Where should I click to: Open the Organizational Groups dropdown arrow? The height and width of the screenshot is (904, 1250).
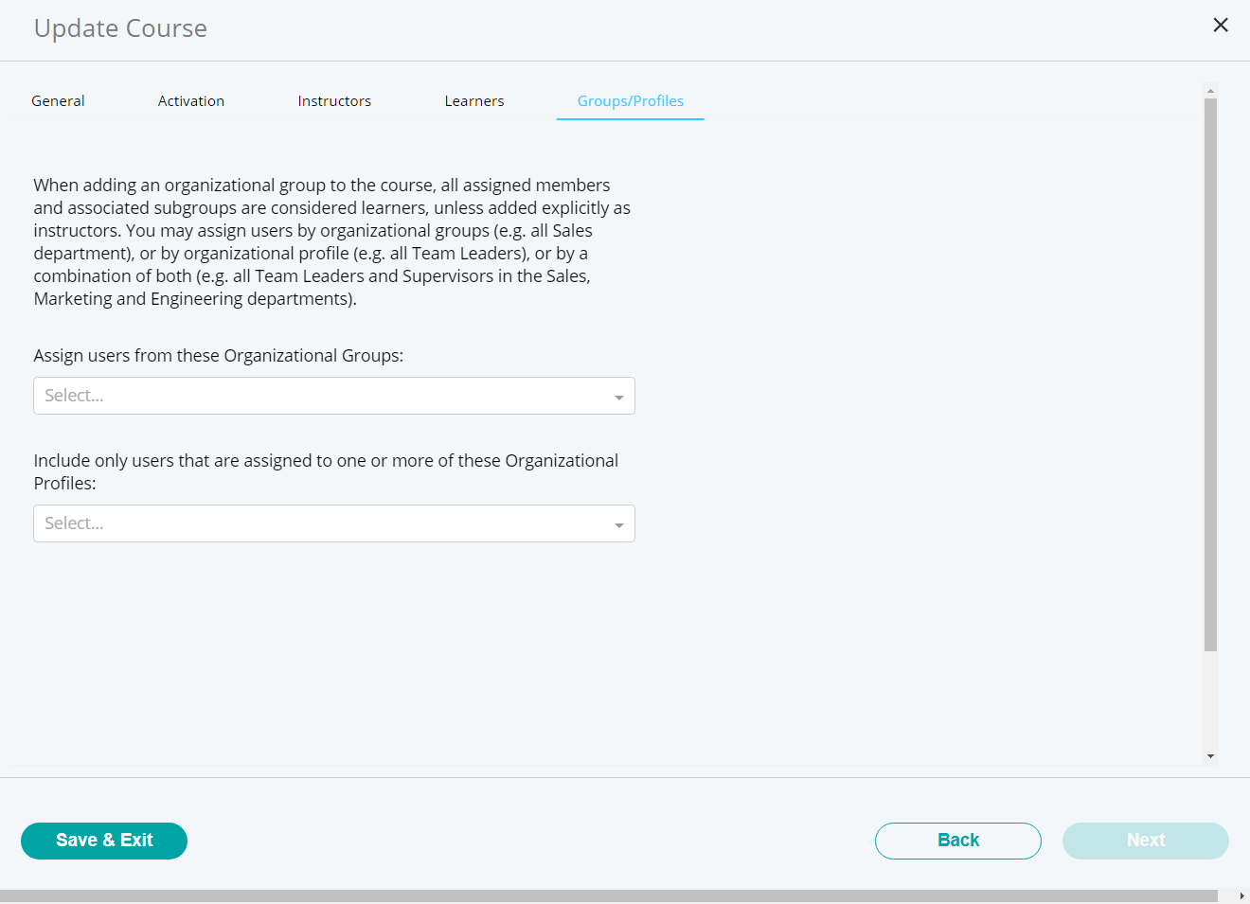pos(619,396)
